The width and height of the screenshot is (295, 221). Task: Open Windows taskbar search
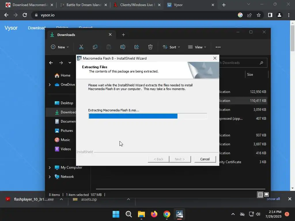(129, 214)
